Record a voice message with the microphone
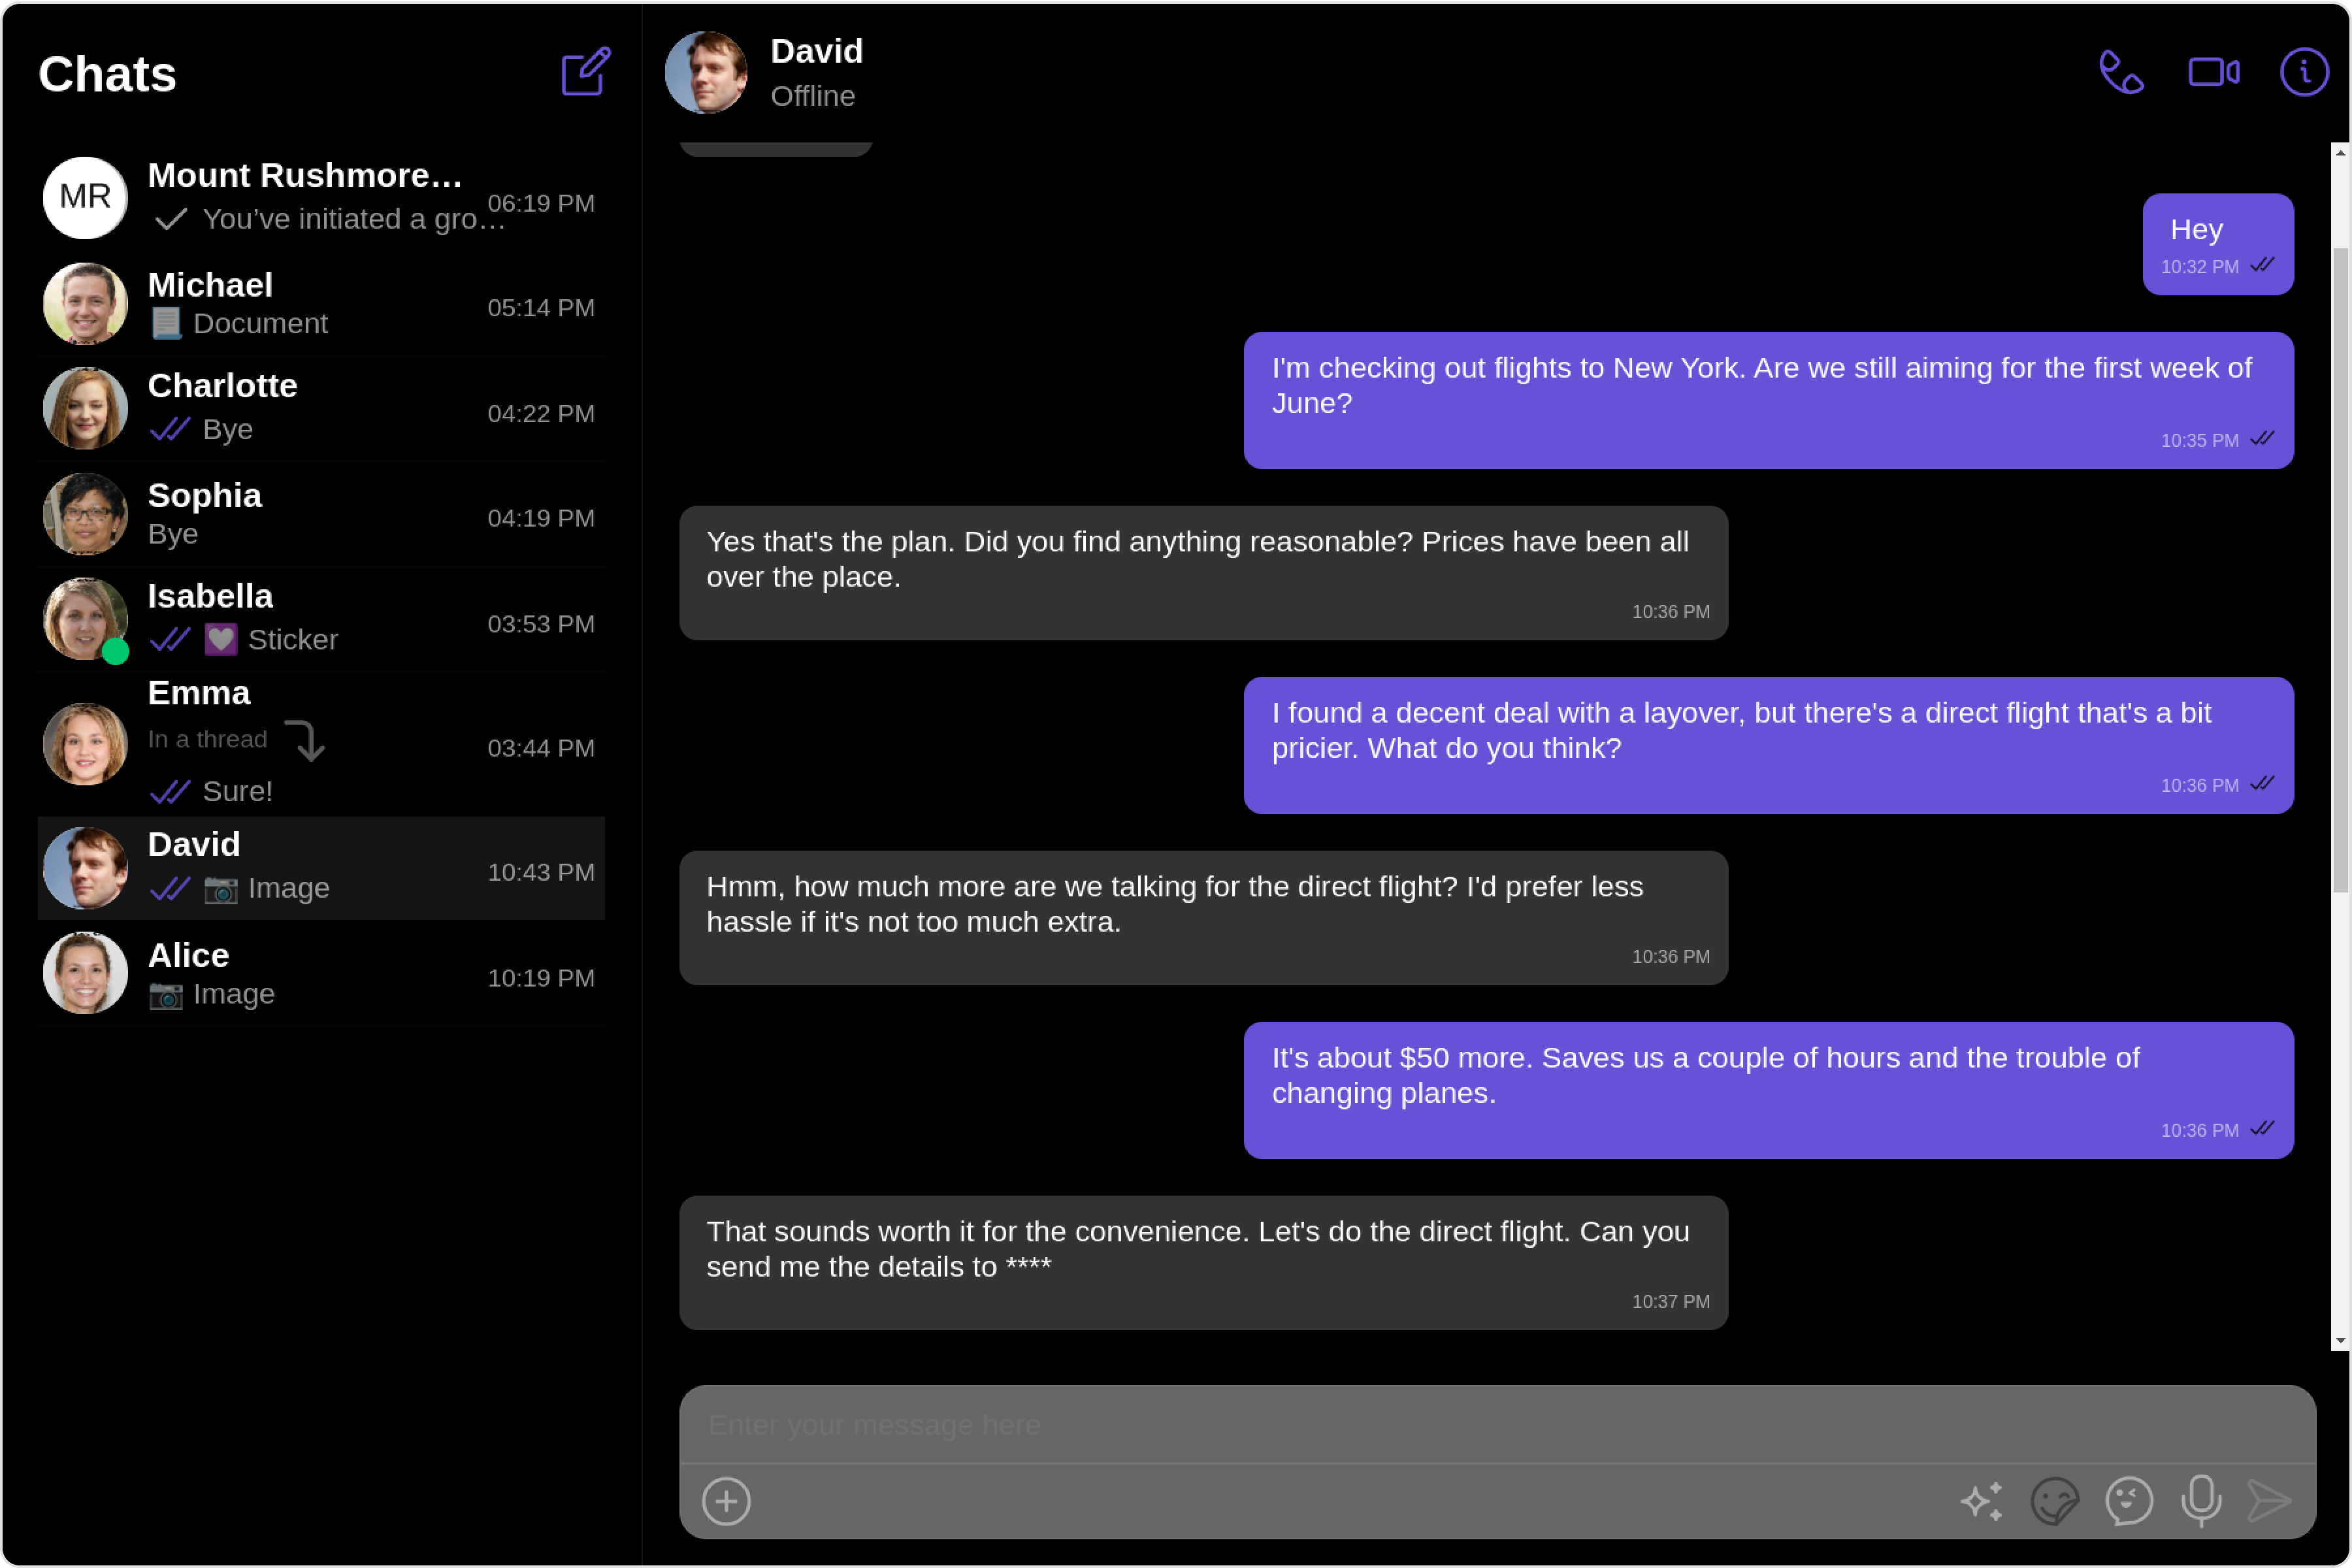 pos(2201,1500)
